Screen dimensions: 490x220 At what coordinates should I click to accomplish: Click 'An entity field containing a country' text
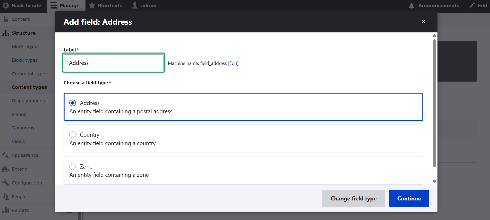(113, 143)
